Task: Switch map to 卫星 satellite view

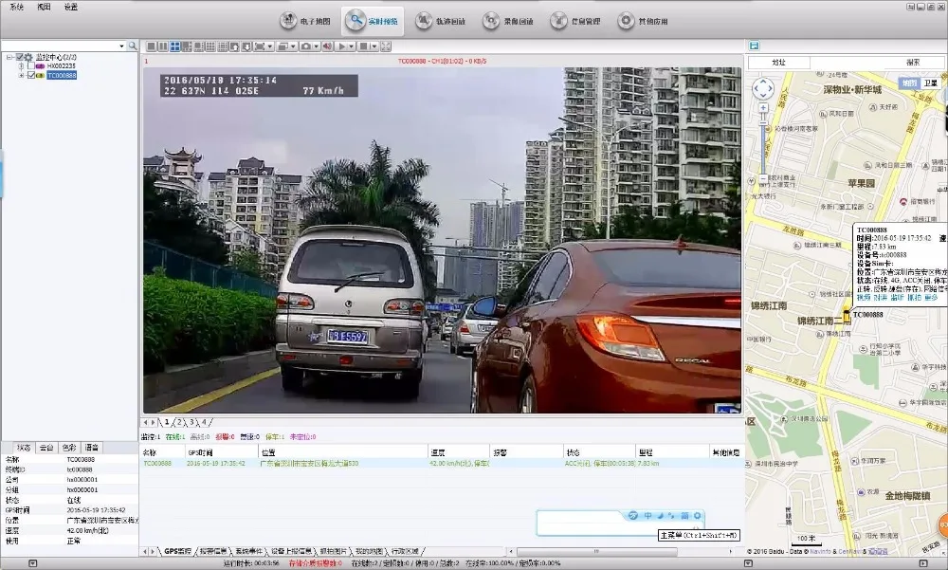Action: click(931, 83)
